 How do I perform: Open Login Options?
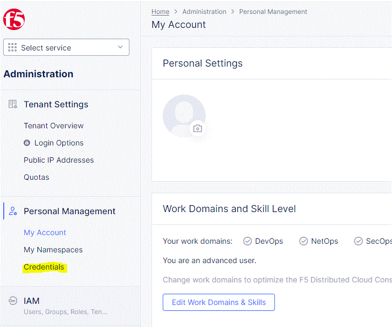coord(59,143)
